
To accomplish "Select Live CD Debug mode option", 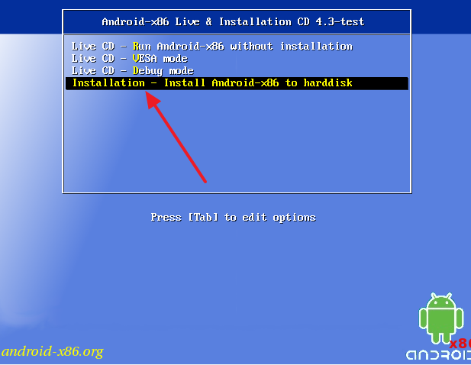I will [133, 71].
